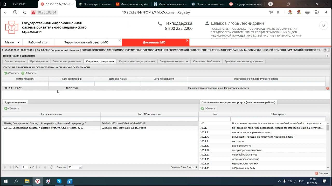Screen dimensions: 332x186
Task: Switch to the Территориальный реестр МО tab
Action: (86, 42)
